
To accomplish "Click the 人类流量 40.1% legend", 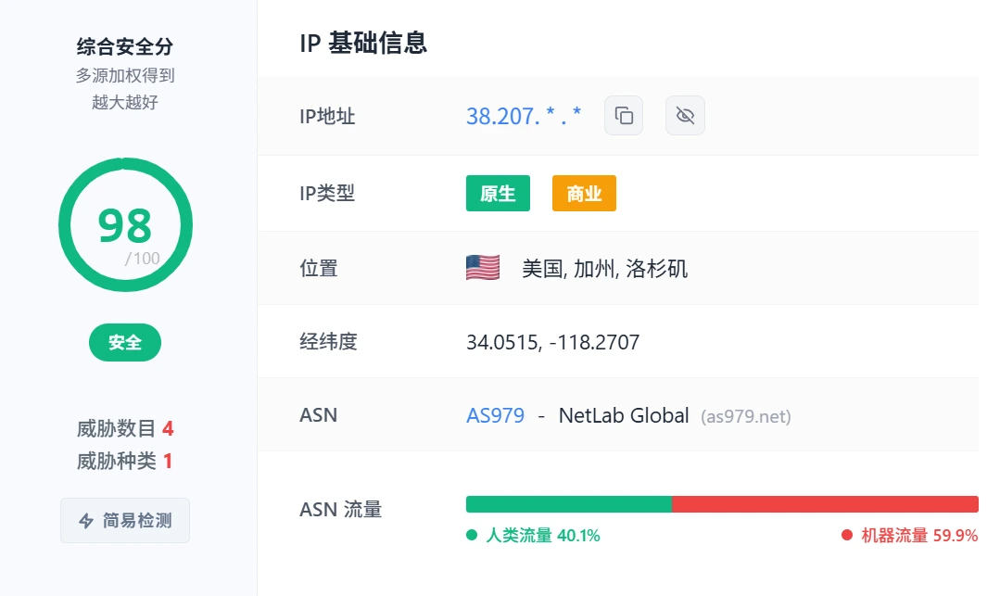I will pyautogui.click(x=533, y=535).
